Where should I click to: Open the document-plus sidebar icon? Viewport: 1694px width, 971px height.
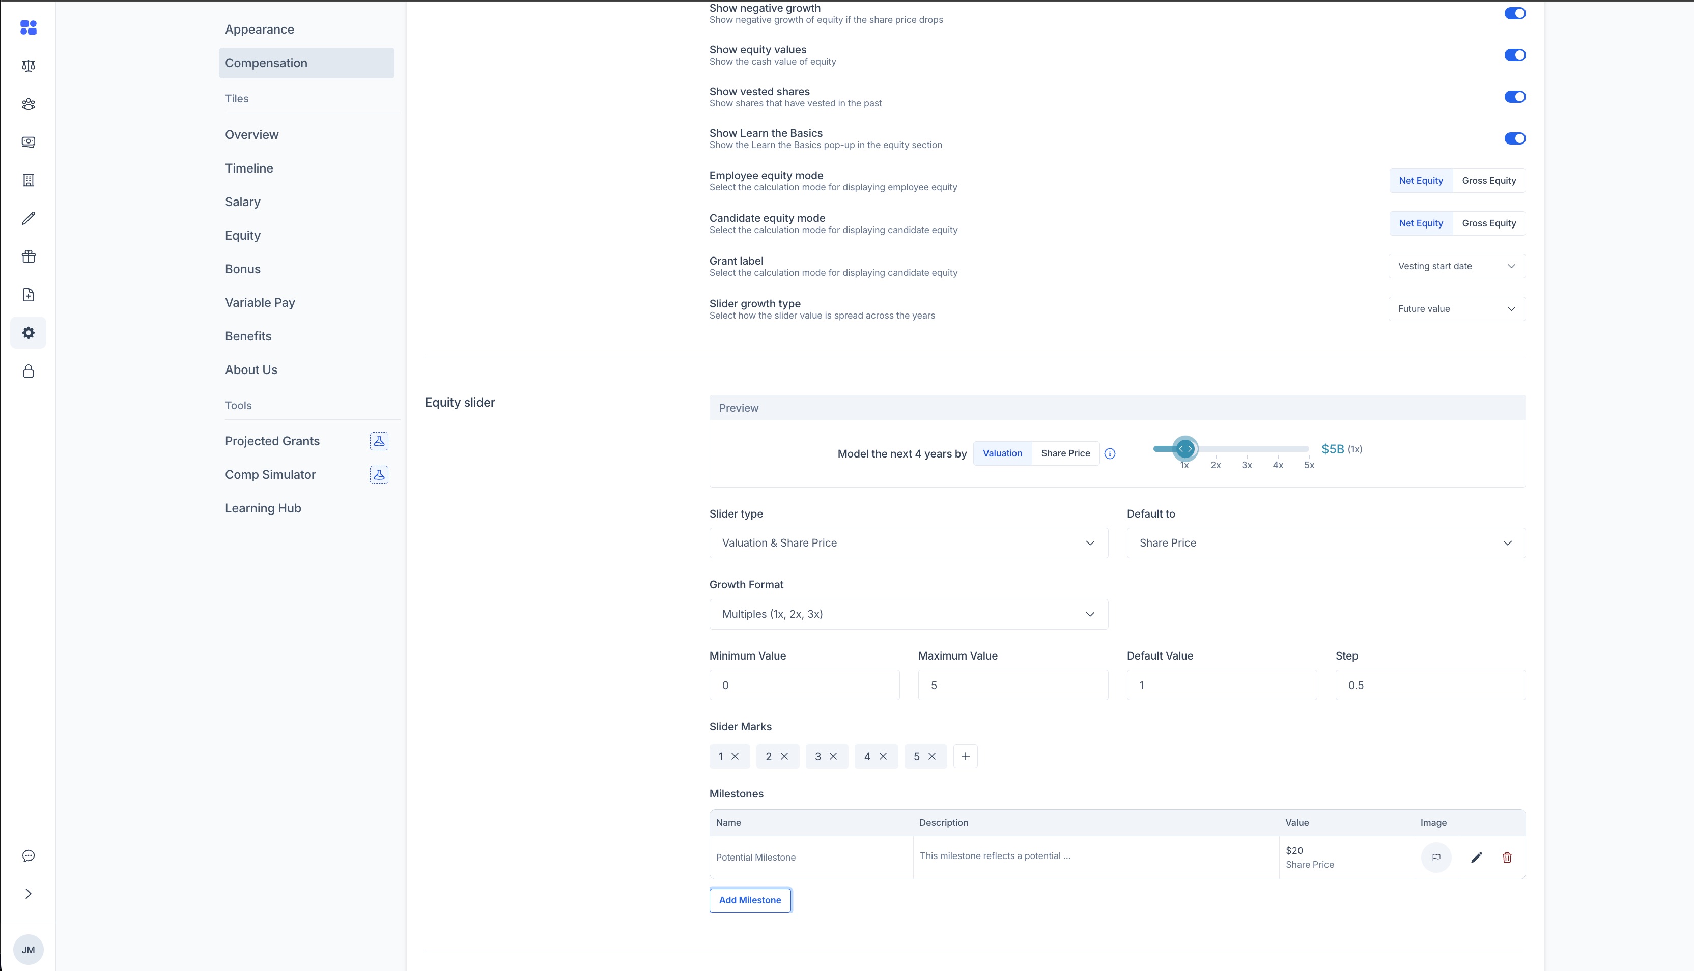click(x=28, y=295)
